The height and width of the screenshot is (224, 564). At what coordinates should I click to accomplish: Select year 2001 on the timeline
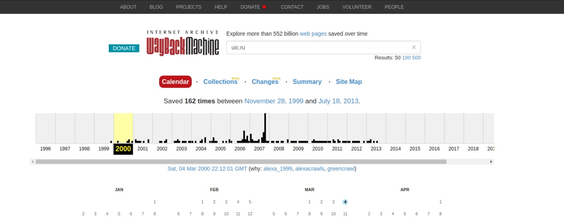[x=143, y=149]
